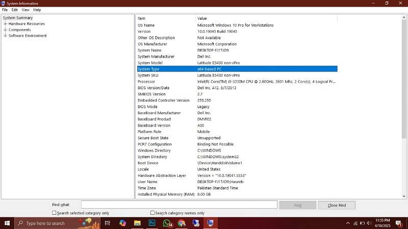Click the scrollbar up arrow
Image resolution: width=408 pixels, height=229 pixels.
point(404,18)
